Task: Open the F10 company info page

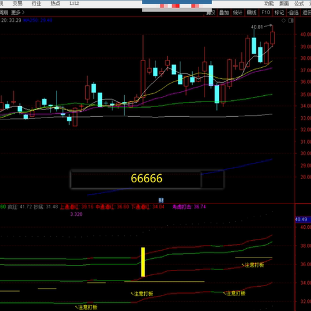Action: point(266,12)
